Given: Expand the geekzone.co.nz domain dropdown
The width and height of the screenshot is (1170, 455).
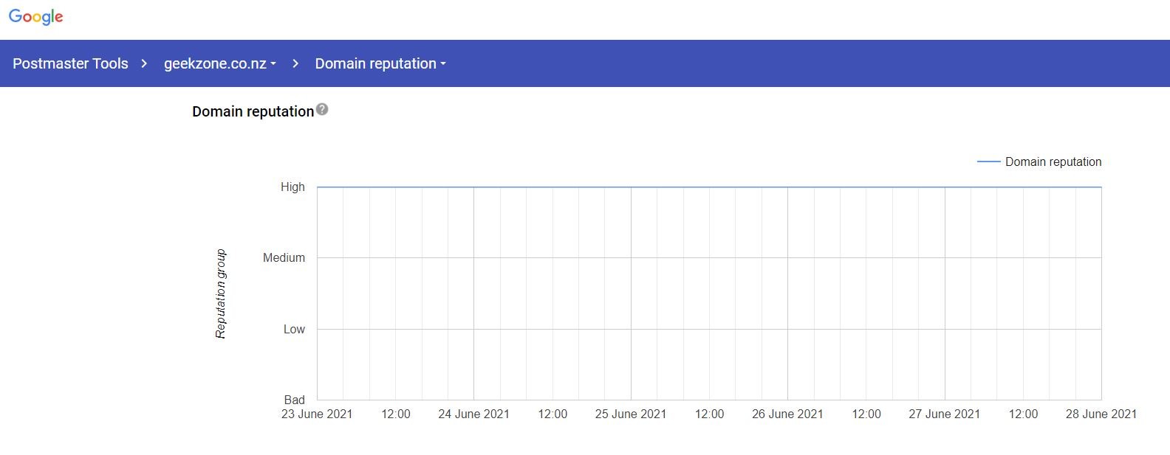Looking at the screenshot, I should pos(219,64).
